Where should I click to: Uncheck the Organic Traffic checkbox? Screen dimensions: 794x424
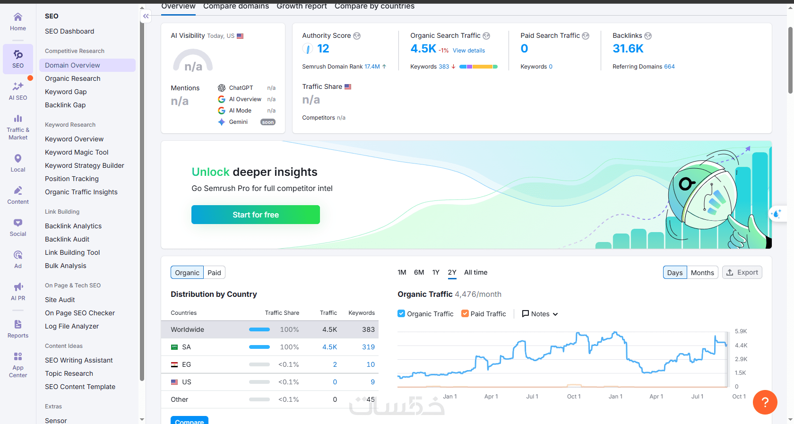click(401, 313)
